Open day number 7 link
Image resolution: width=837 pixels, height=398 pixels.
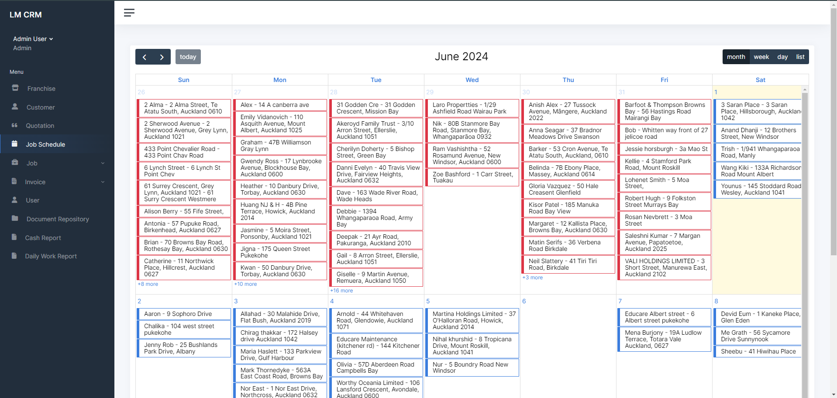[620, 301]
